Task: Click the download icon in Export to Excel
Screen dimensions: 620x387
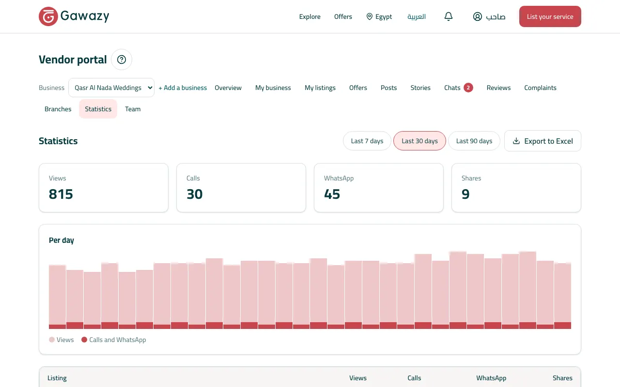Action: [x=516, y=141]
